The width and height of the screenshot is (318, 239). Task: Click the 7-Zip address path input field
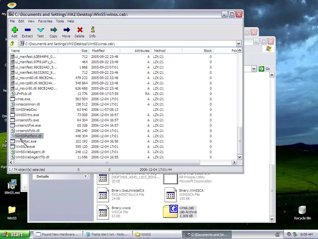pos(128,44)
